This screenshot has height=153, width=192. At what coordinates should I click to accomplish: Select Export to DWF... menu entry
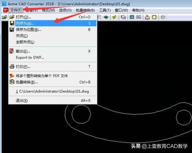click(x=53, y=58)
